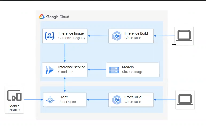Click "Cloud Build" under Front Build

(x=133, y=102)
